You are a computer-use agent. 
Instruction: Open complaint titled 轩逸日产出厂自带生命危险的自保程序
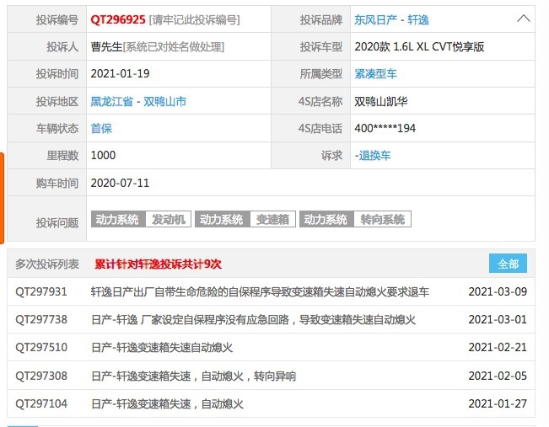(x=260, y=291)
